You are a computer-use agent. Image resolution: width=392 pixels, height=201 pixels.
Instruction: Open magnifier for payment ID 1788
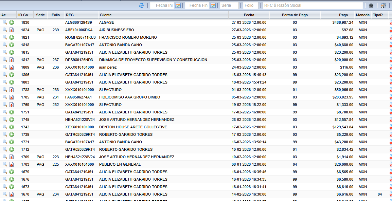point(5,90)
